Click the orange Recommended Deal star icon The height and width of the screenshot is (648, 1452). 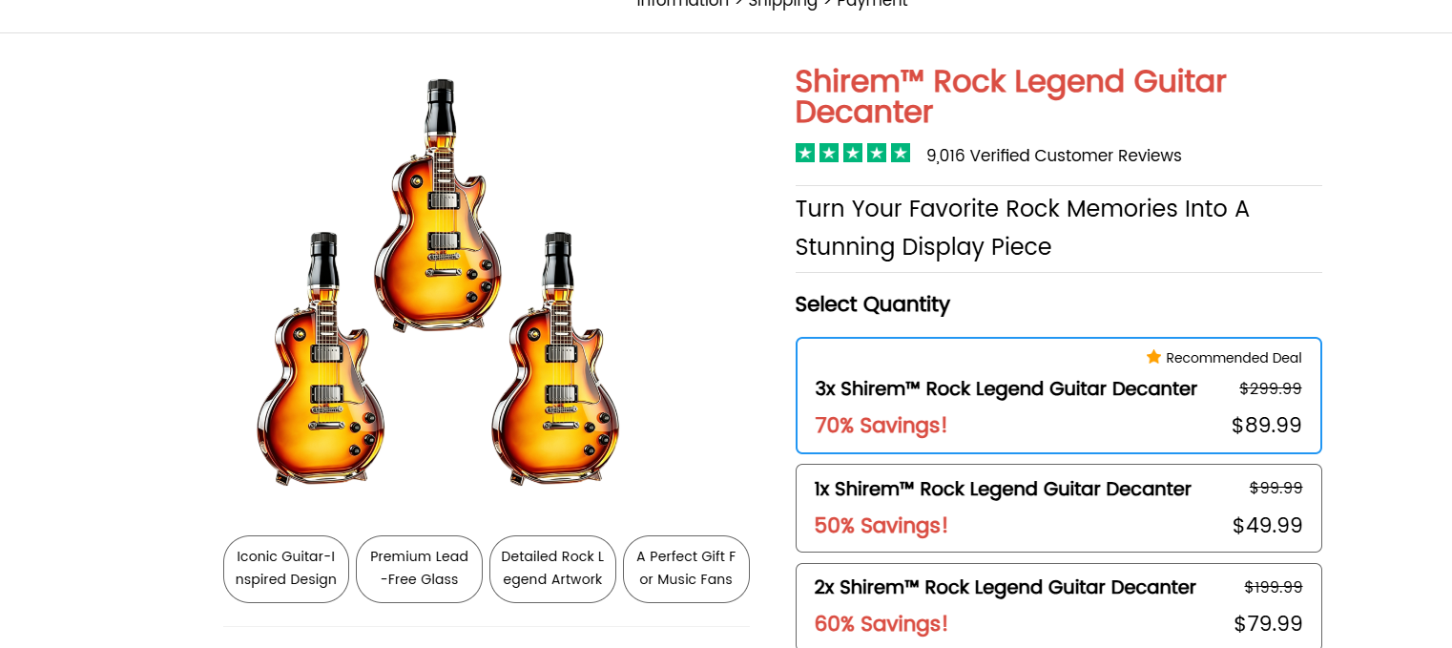point(1153,357)
